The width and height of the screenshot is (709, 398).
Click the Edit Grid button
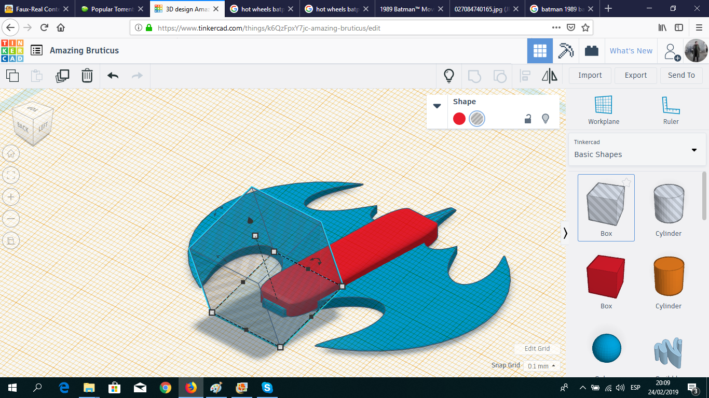pos(537,349)
